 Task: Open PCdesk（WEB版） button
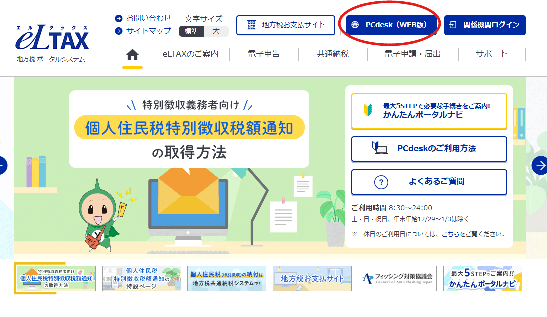(391, 25)
